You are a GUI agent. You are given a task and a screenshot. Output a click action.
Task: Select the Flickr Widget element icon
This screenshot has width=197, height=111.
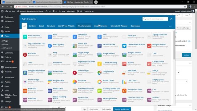click(x=25, y=82)
